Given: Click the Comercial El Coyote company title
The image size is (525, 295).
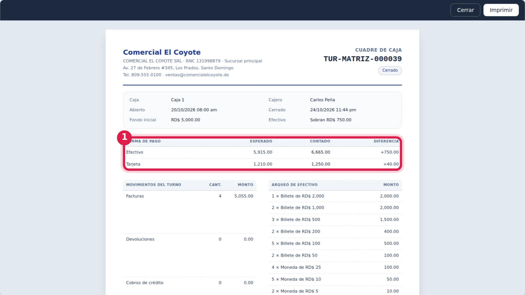Looking at the screenshot, I should click(x=162, y=52).
